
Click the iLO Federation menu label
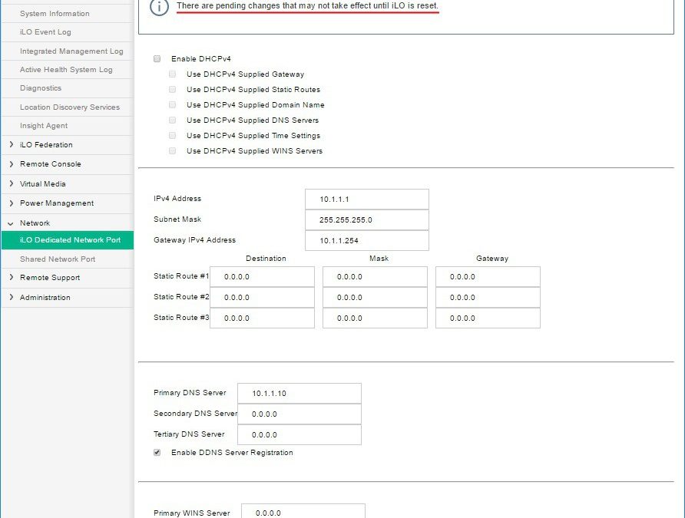pos(46,145)
